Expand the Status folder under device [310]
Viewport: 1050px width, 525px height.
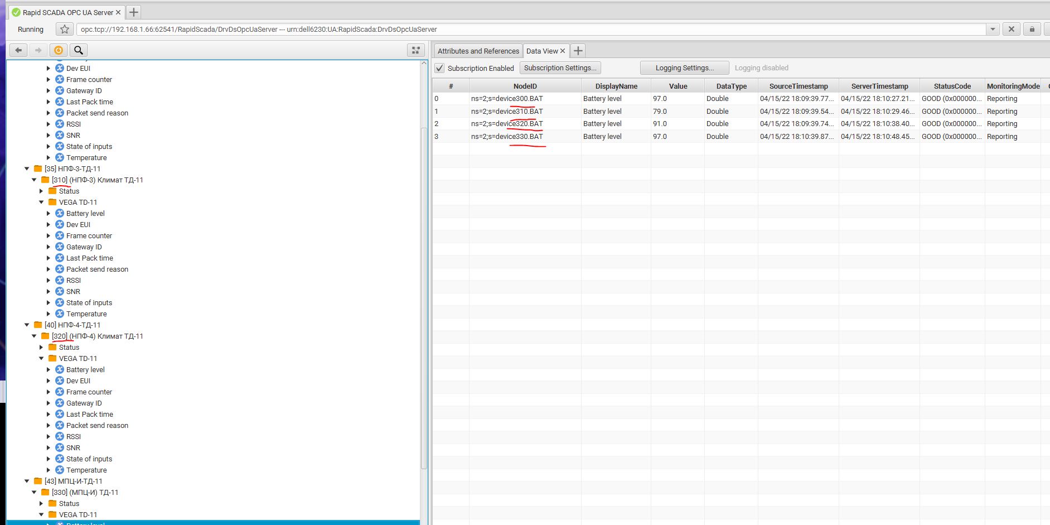(x=41, y=191)
